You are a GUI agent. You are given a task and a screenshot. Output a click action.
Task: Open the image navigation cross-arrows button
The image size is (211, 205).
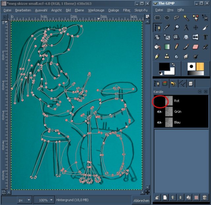(147, 192)
